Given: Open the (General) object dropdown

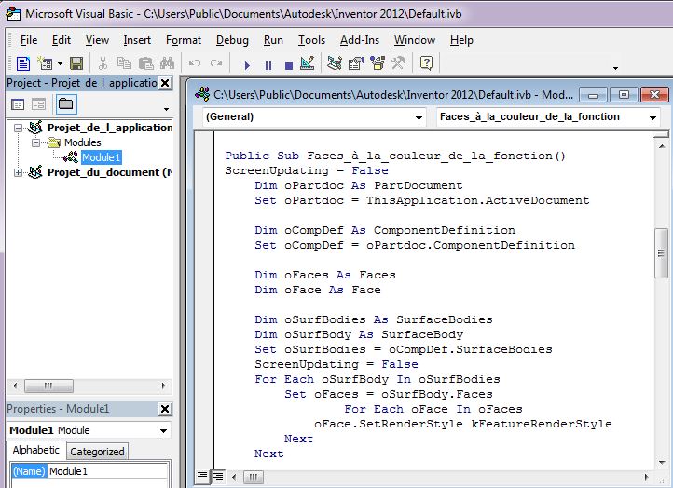Looking at the screenshot, I should [419, 117].
